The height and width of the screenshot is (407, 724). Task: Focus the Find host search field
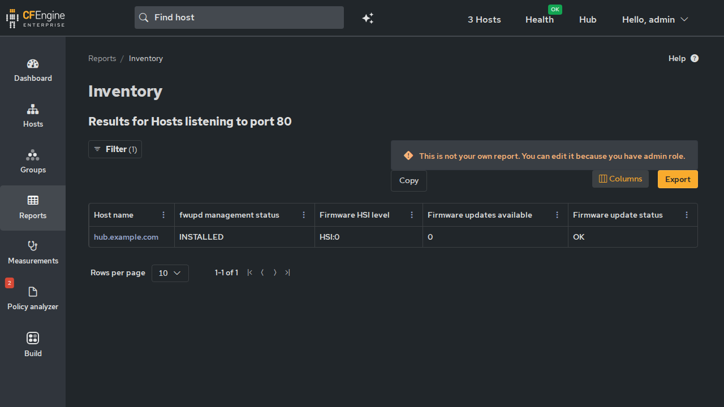pos(239,18)
